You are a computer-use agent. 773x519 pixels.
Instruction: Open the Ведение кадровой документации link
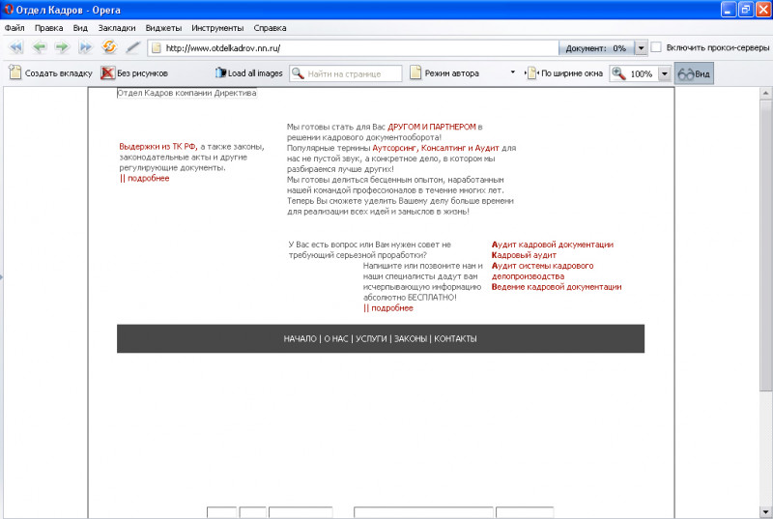557,286
